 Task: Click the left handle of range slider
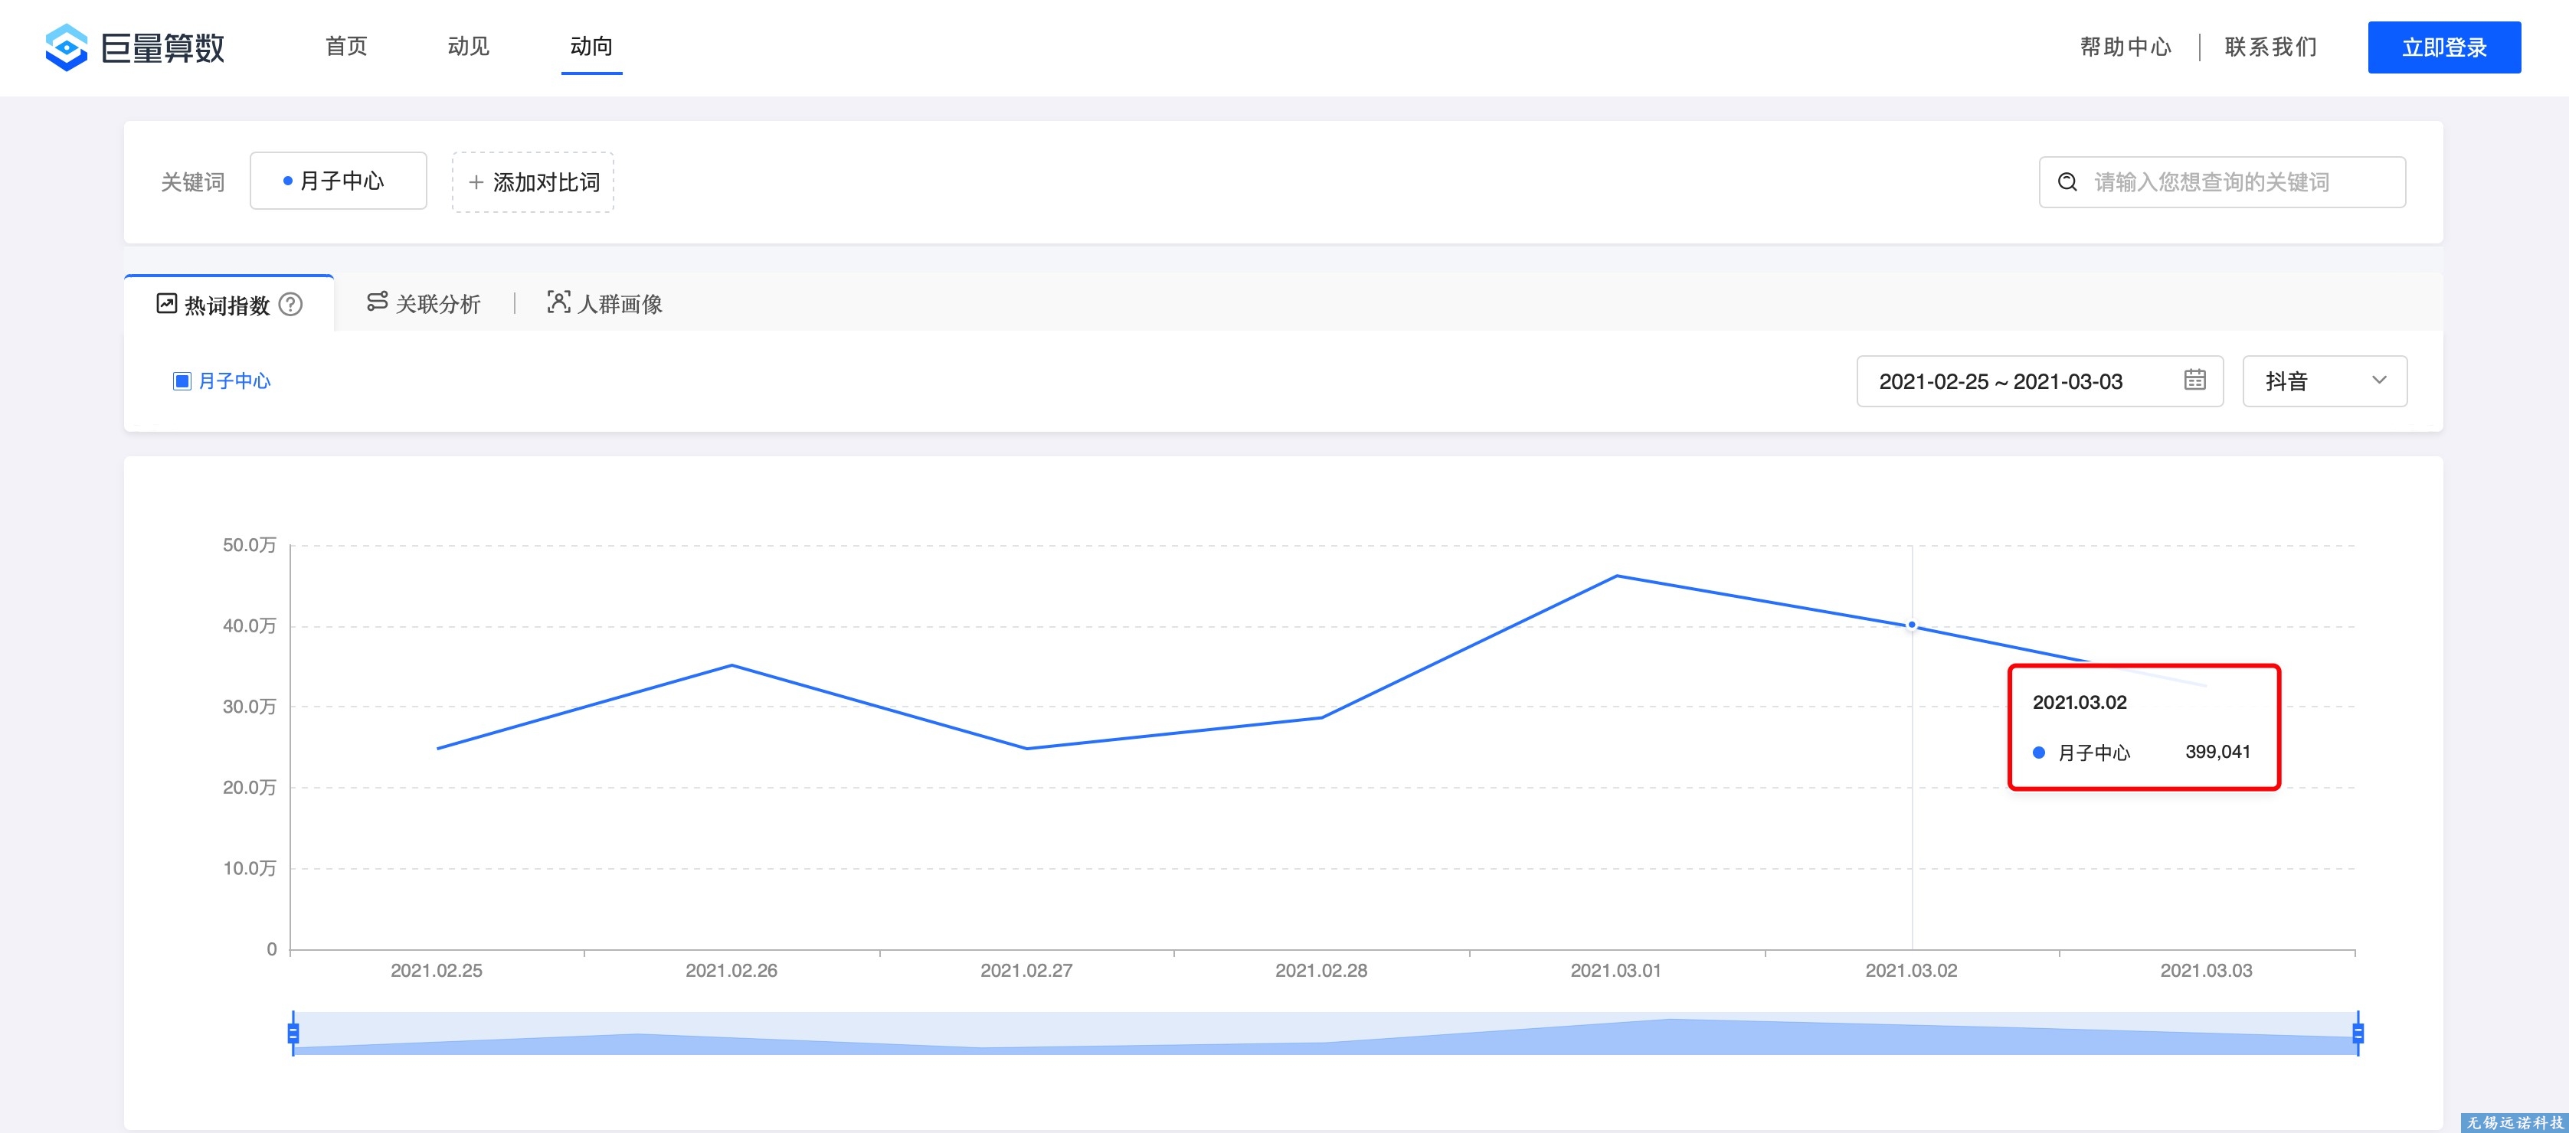click(x=293, y=1033)
